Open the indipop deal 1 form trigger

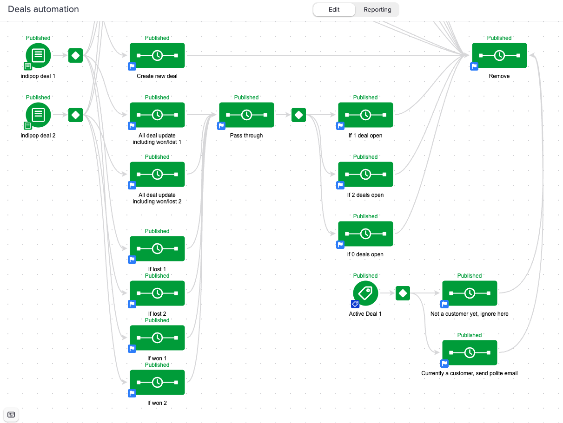[39, 56]
